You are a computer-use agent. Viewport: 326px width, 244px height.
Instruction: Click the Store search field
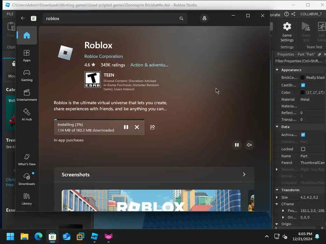(111, 18)
